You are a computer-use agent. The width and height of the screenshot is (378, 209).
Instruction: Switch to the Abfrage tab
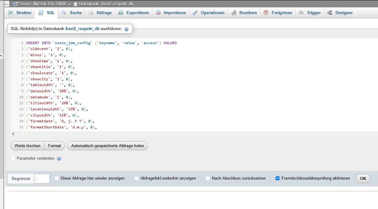coord(100,13)
